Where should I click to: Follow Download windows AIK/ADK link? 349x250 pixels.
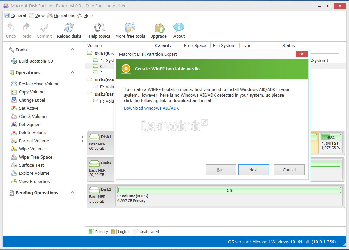coord(151,108)
